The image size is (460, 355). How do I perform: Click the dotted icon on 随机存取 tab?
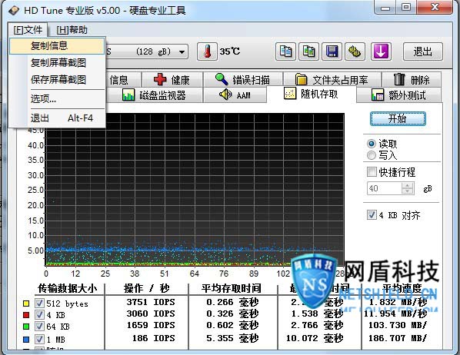click(x=290, y=94)
